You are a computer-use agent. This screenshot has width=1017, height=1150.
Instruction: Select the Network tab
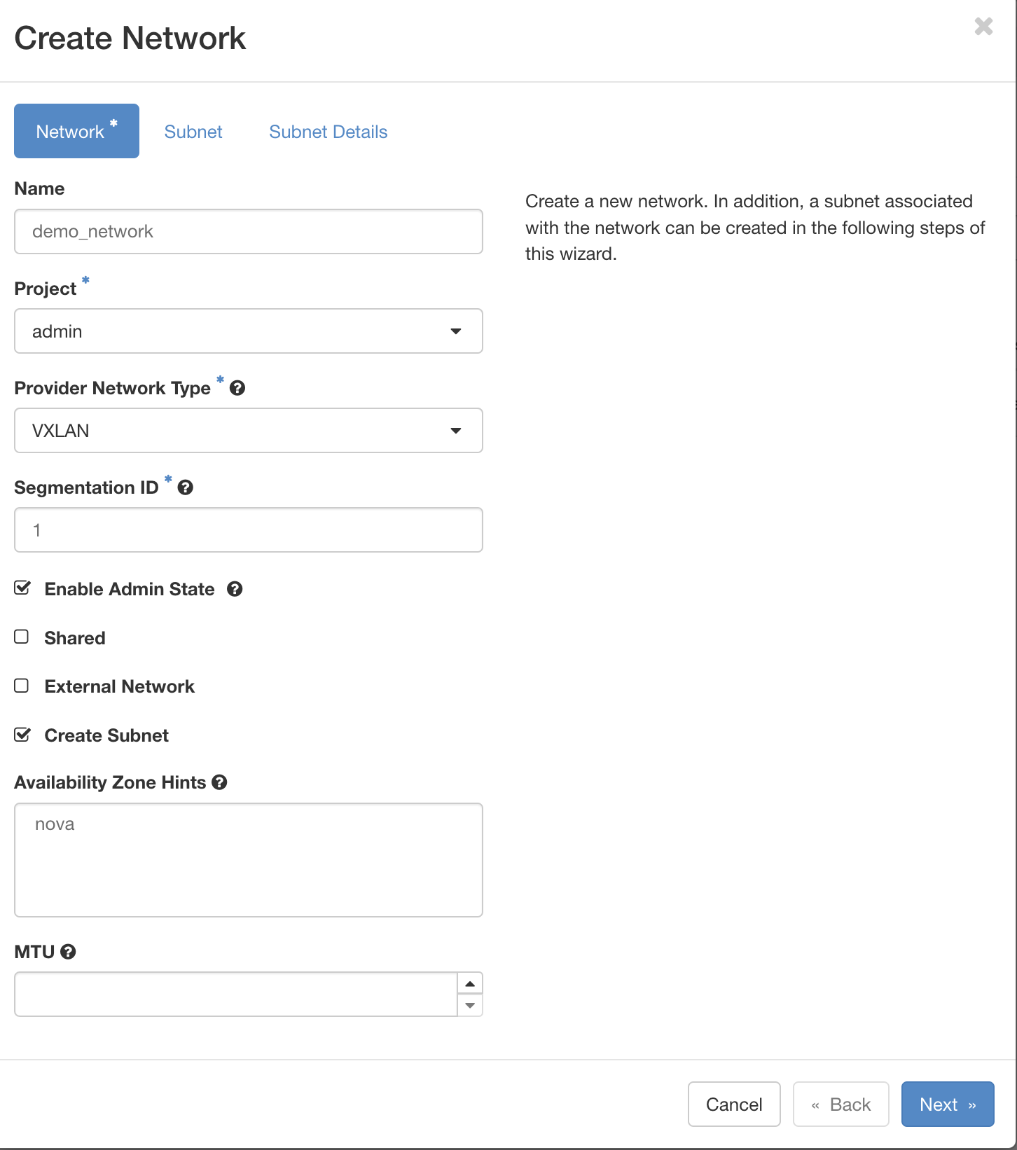76,132
